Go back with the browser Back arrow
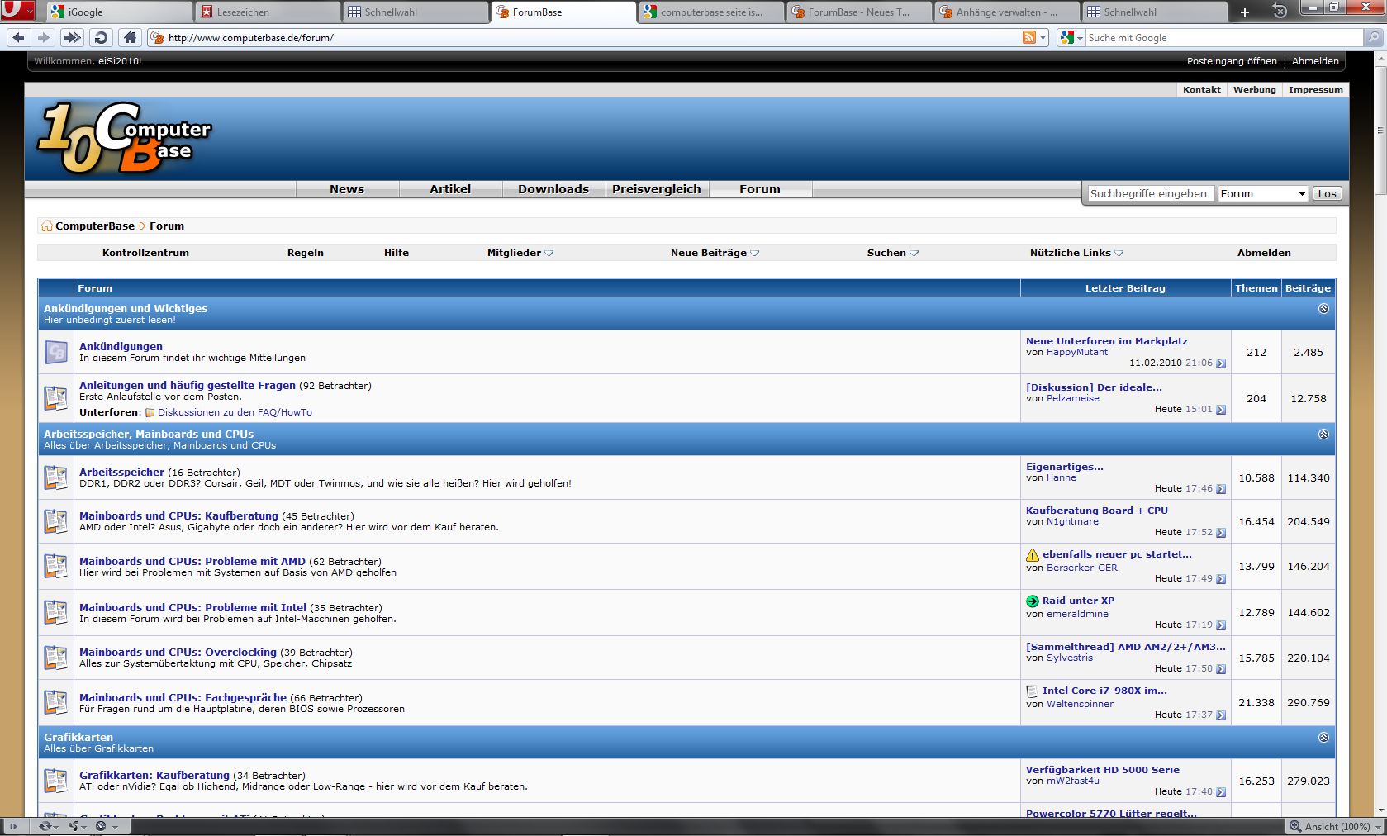This screenshot has height=836, width=1387. [19, 37]
